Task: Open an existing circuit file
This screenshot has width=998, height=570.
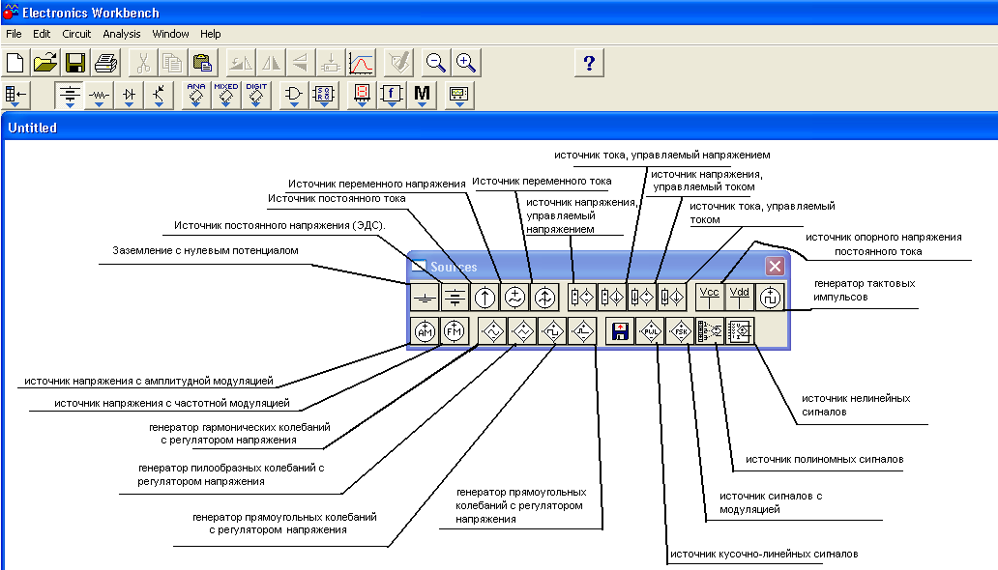Action: pos(45,63)
